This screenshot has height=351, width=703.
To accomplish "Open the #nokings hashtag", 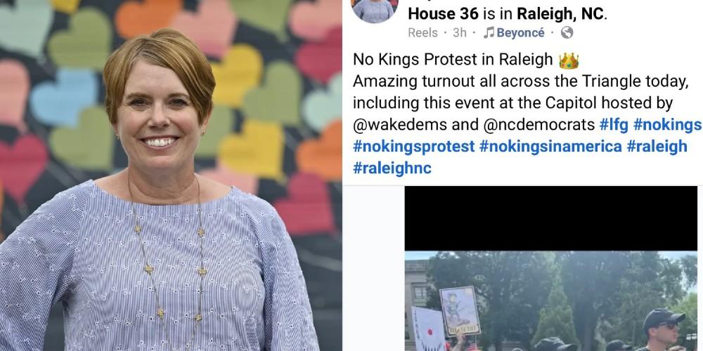I will click(x=667, y=125).
